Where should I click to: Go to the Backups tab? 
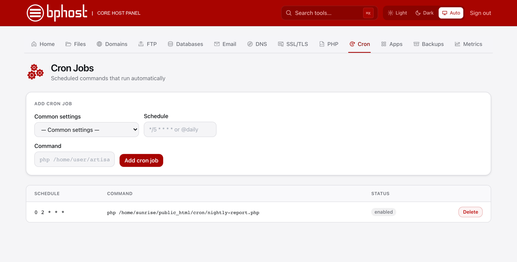[428, 44]
